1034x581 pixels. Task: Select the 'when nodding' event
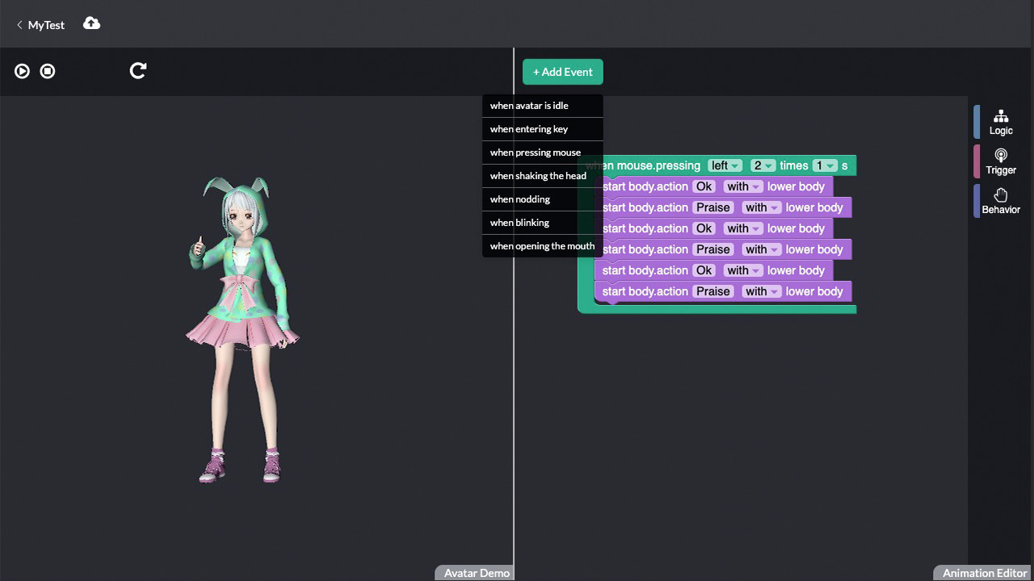tap(519, 199)
